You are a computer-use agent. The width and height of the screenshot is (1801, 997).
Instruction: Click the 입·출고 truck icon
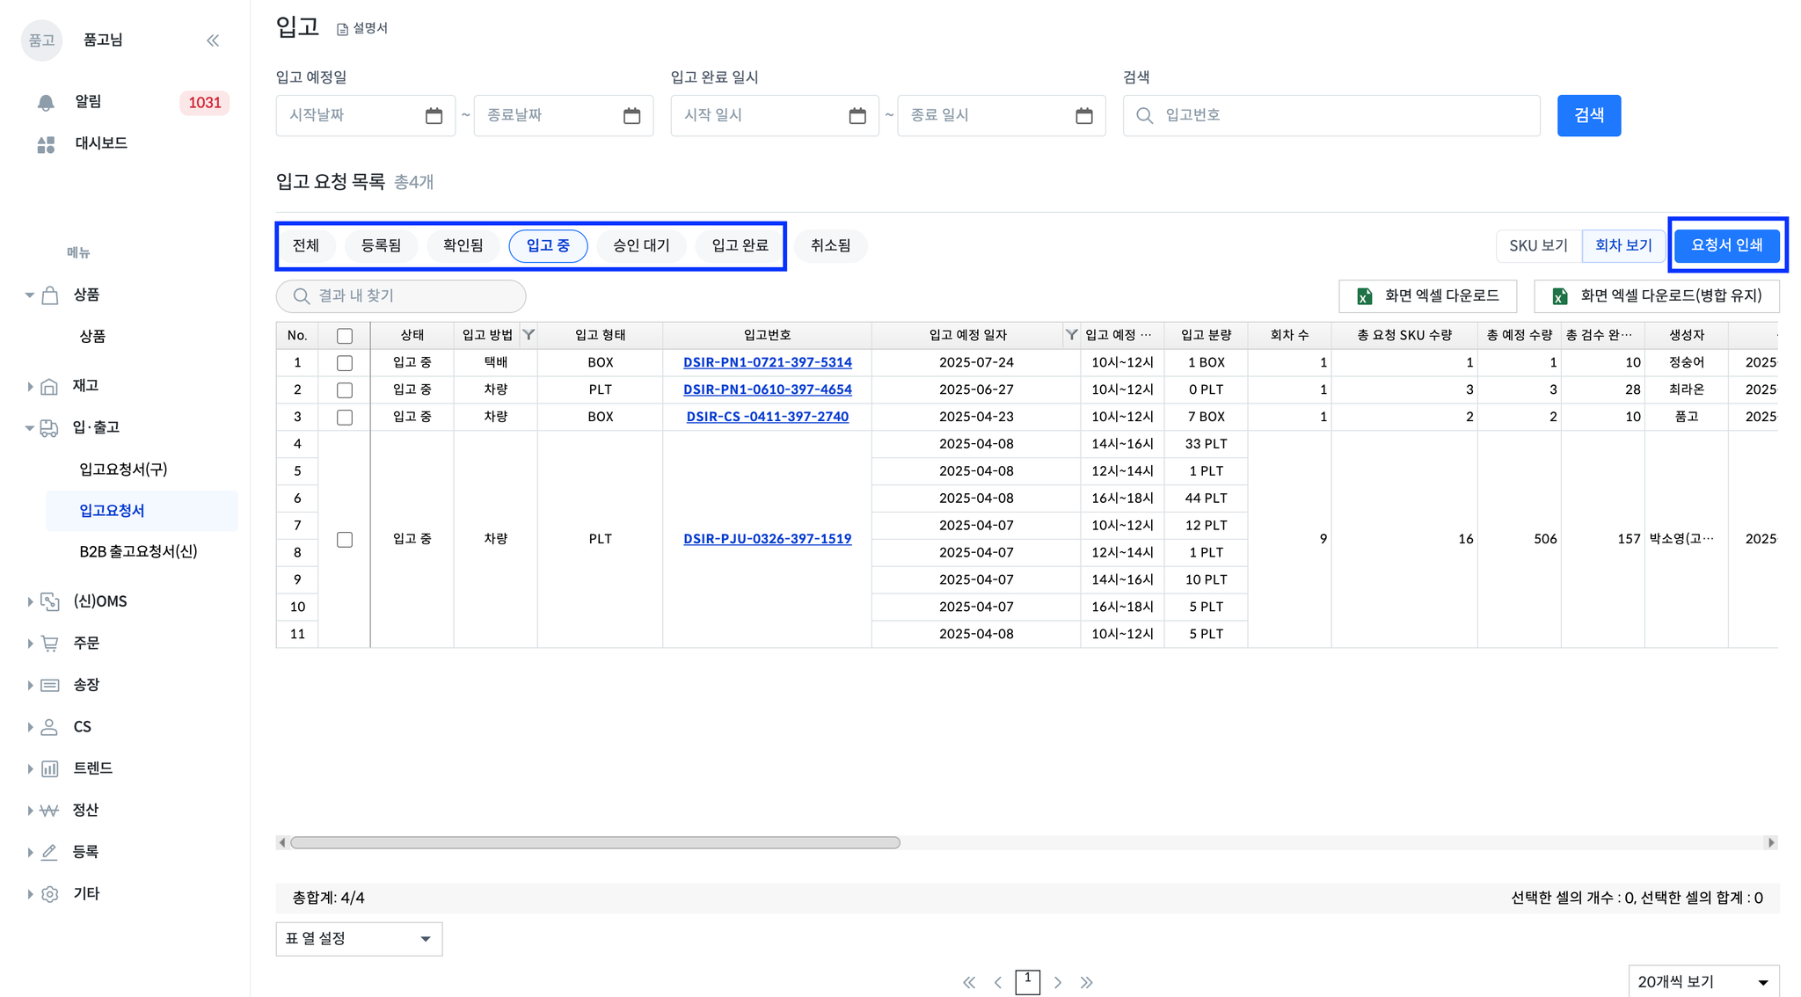(x=50, y=428)
